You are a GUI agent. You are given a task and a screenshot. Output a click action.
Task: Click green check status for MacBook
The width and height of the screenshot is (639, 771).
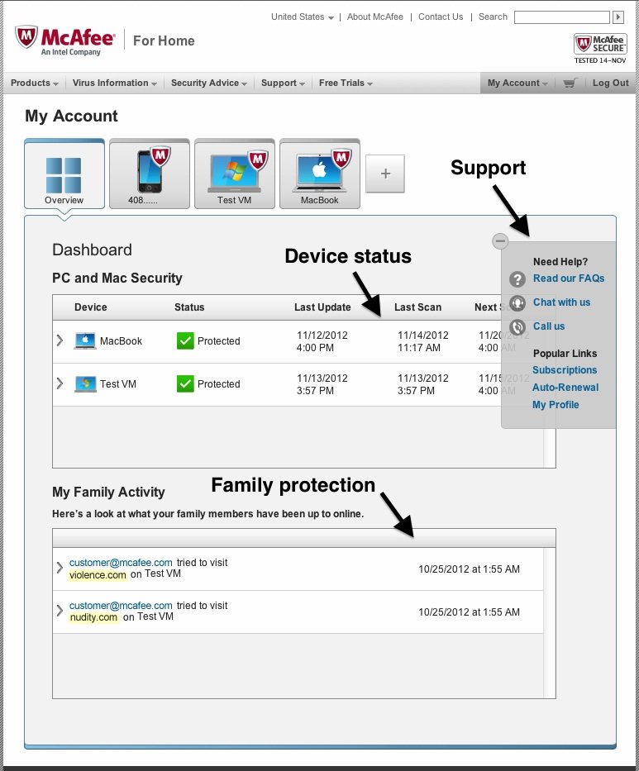click(185, 340)
